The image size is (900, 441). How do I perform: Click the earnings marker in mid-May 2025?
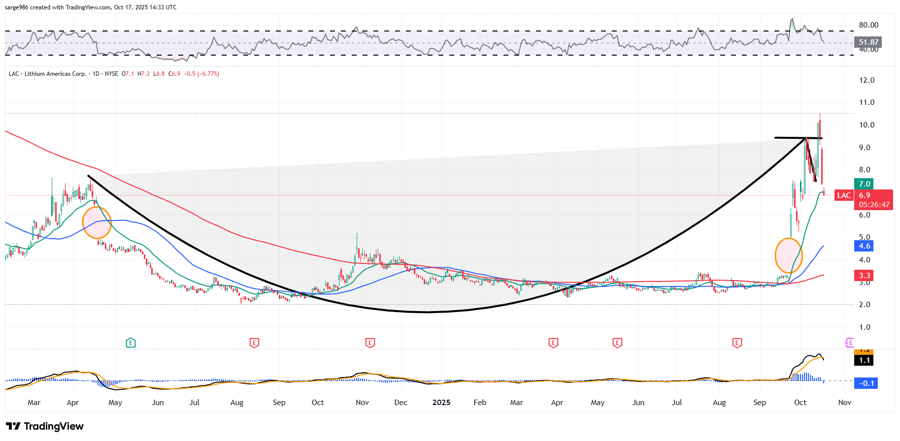[x=617, y=343]
